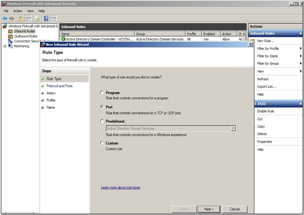The width and height of the screenshot is (304, 215).
Task: Open Learn more about rule types link
Action: click(120, 188)
